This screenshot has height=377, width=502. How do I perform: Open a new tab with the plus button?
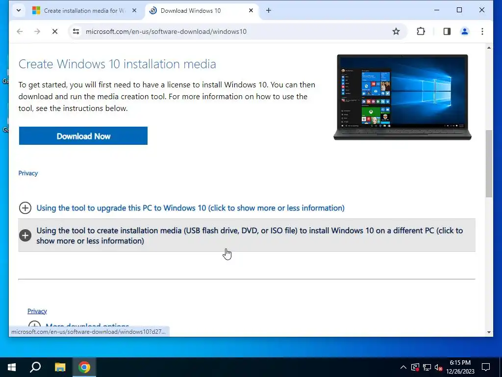[x=269, y=11]
